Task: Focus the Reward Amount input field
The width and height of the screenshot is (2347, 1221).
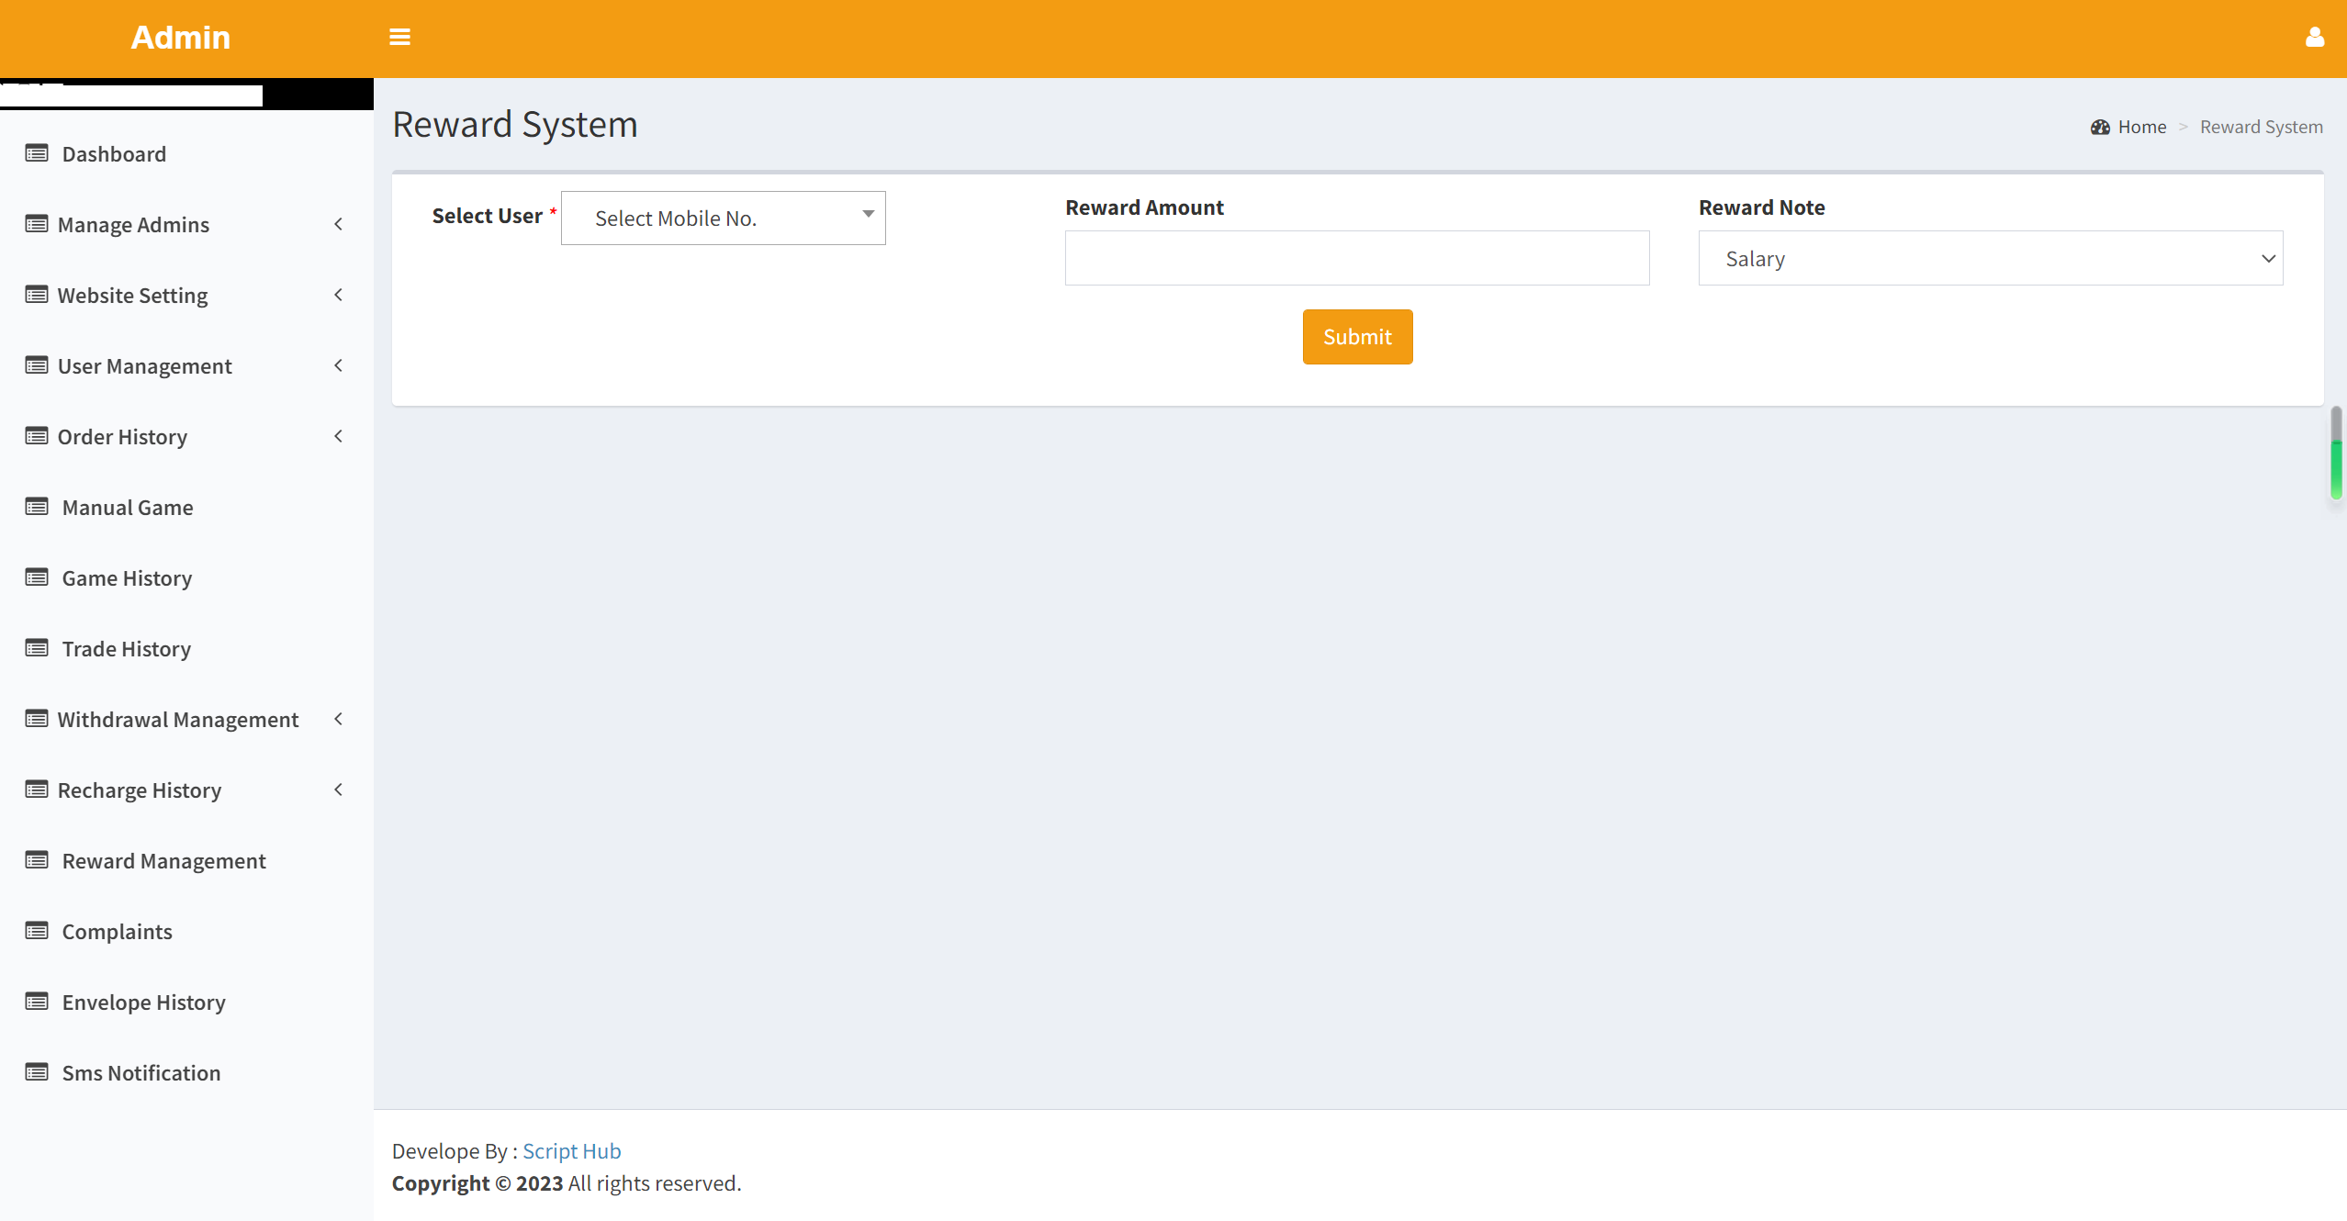Action: 1356,259
